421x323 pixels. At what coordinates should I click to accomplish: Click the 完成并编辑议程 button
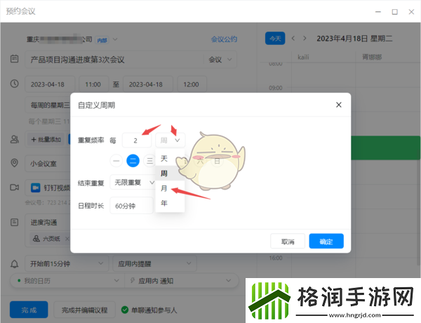(85, 310)
